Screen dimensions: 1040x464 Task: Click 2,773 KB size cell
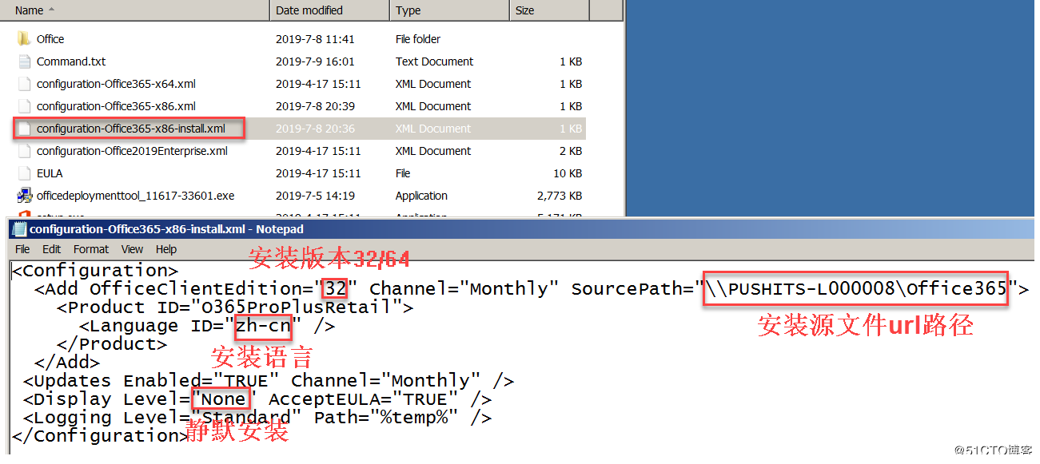tap(560, 196)
